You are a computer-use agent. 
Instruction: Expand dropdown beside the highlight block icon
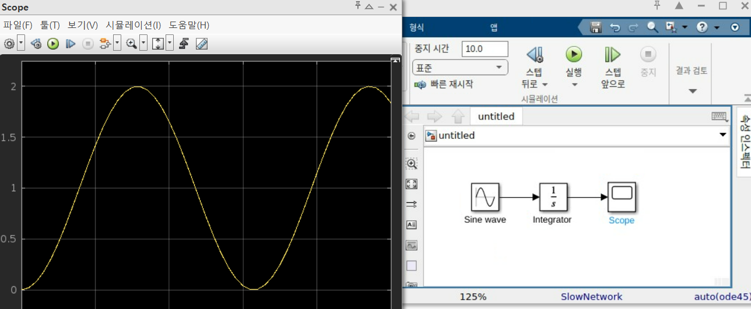click(x=117, y=43)
